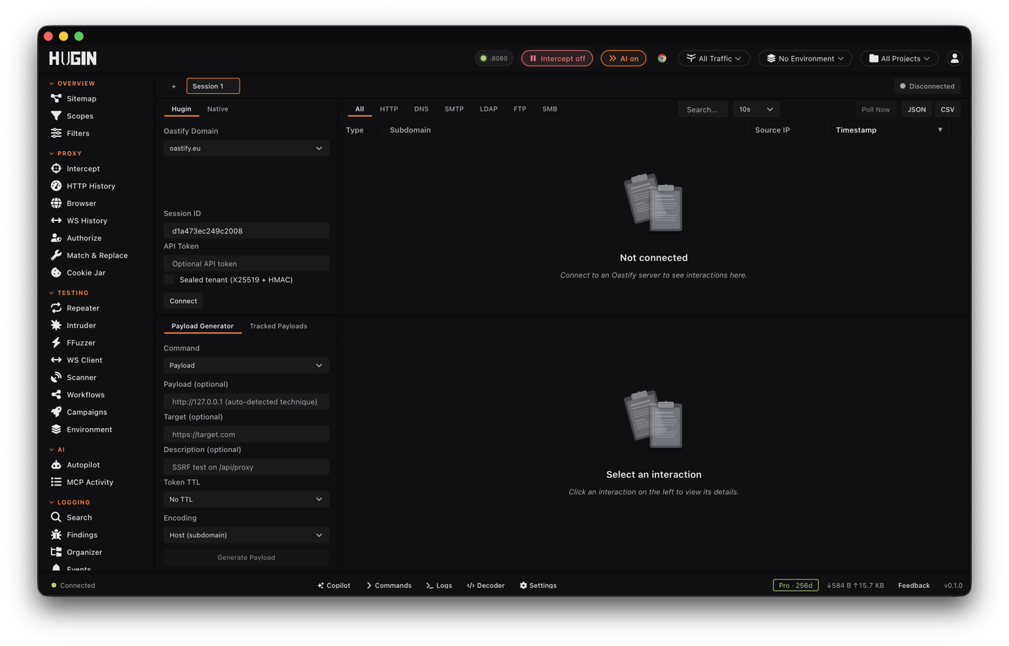The width and height of the screenshot is (1009, 646).
Task: Click the interactions Search field
Action: point(703,109)
